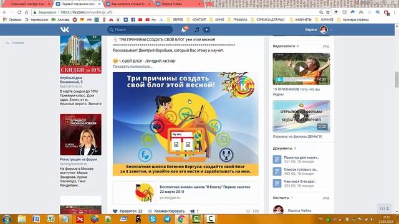Viewport: 399px width, 224px height.
Task: Open the Переводчик bookmark
Action: pos(37,19)
